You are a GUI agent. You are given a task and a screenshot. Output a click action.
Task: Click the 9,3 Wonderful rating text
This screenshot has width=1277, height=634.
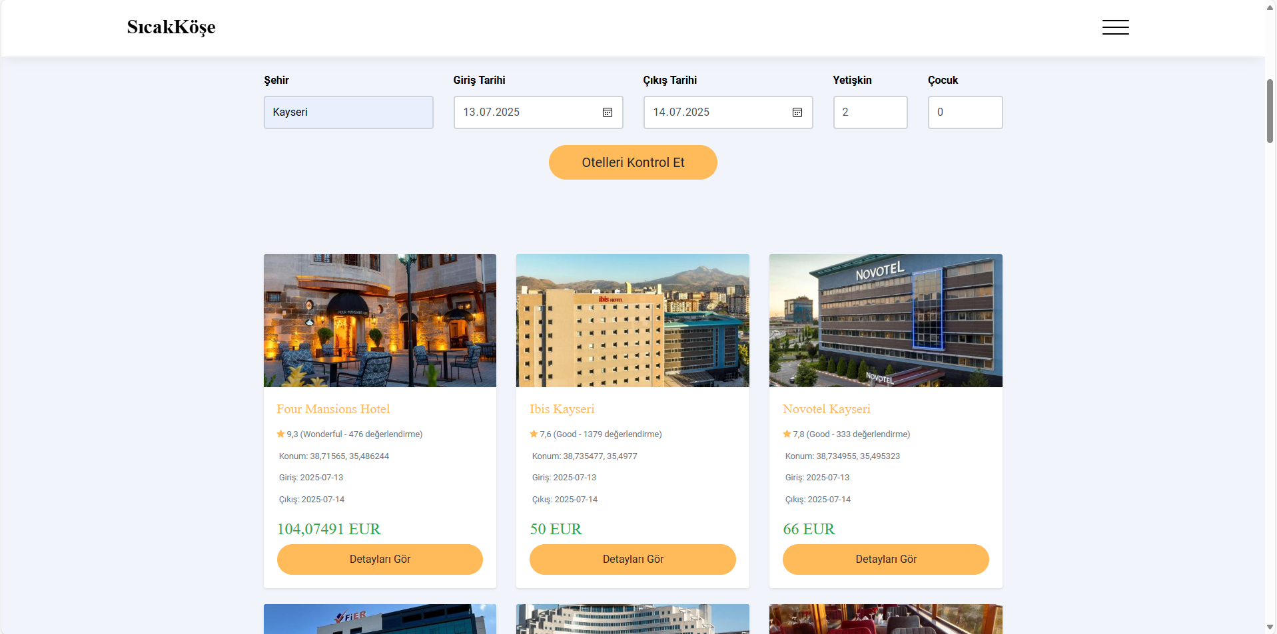click(x=354, y=434)
